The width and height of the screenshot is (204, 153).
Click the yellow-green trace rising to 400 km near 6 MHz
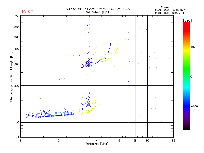coord(116,49)
